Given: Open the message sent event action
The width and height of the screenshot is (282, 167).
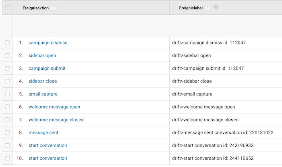Looking at the screenshot, I should (x=43, y=132).
